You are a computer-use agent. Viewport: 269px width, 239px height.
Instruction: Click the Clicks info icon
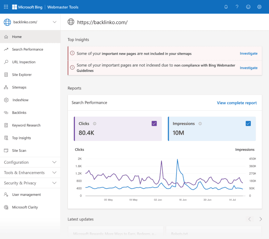95,124
